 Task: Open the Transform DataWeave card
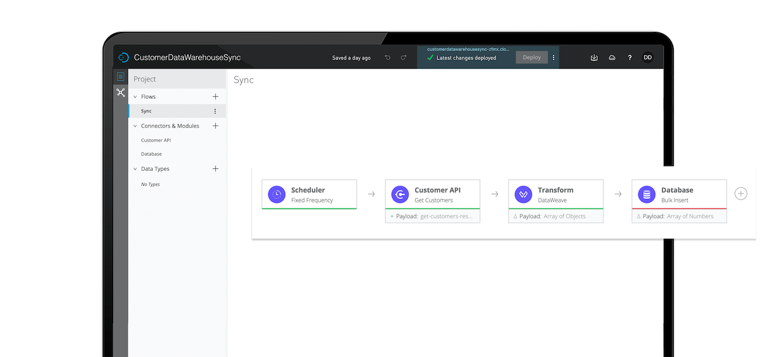click(x=556, y=194)
